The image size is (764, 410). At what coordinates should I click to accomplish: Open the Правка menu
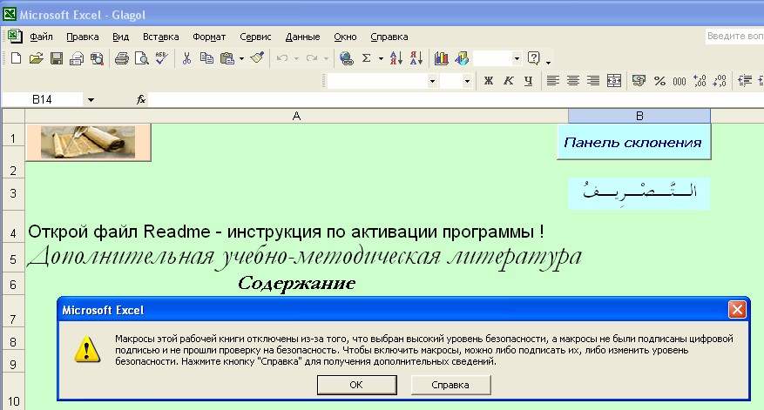pos(83,37)
